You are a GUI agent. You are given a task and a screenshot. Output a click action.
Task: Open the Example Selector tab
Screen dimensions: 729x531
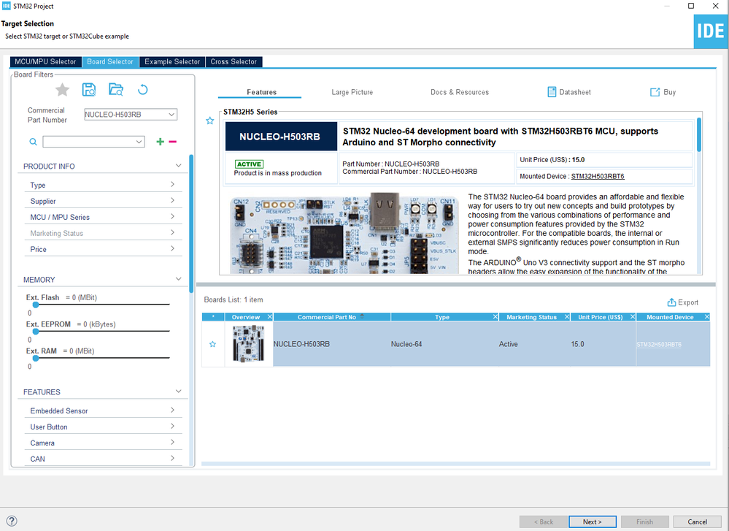pyautogui.click(x=172, y=61)
